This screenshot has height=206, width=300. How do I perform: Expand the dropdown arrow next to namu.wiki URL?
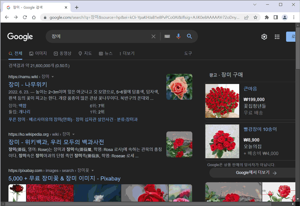point(53,77)
